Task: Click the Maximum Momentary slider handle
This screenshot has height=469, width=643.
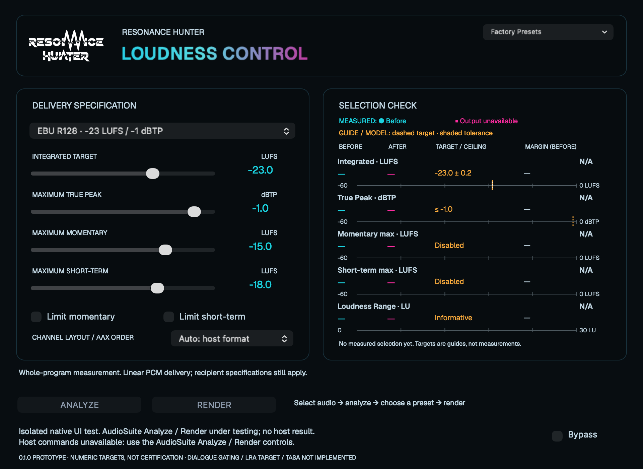Action: [165, 250]
